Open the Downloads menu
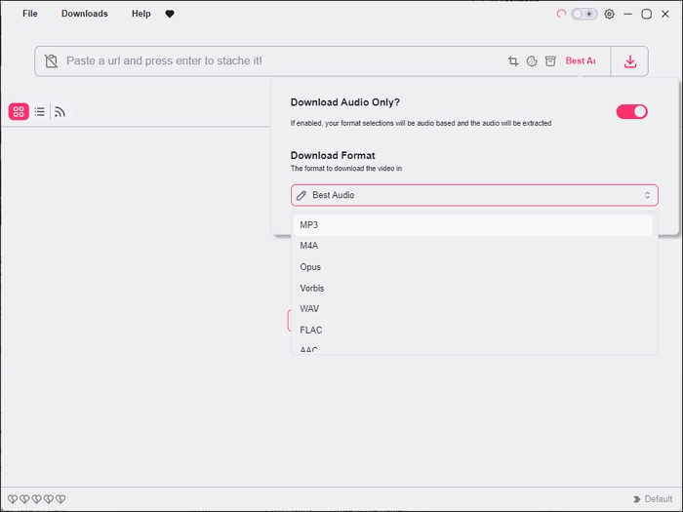Screen dimensions: 683x512 85,15
